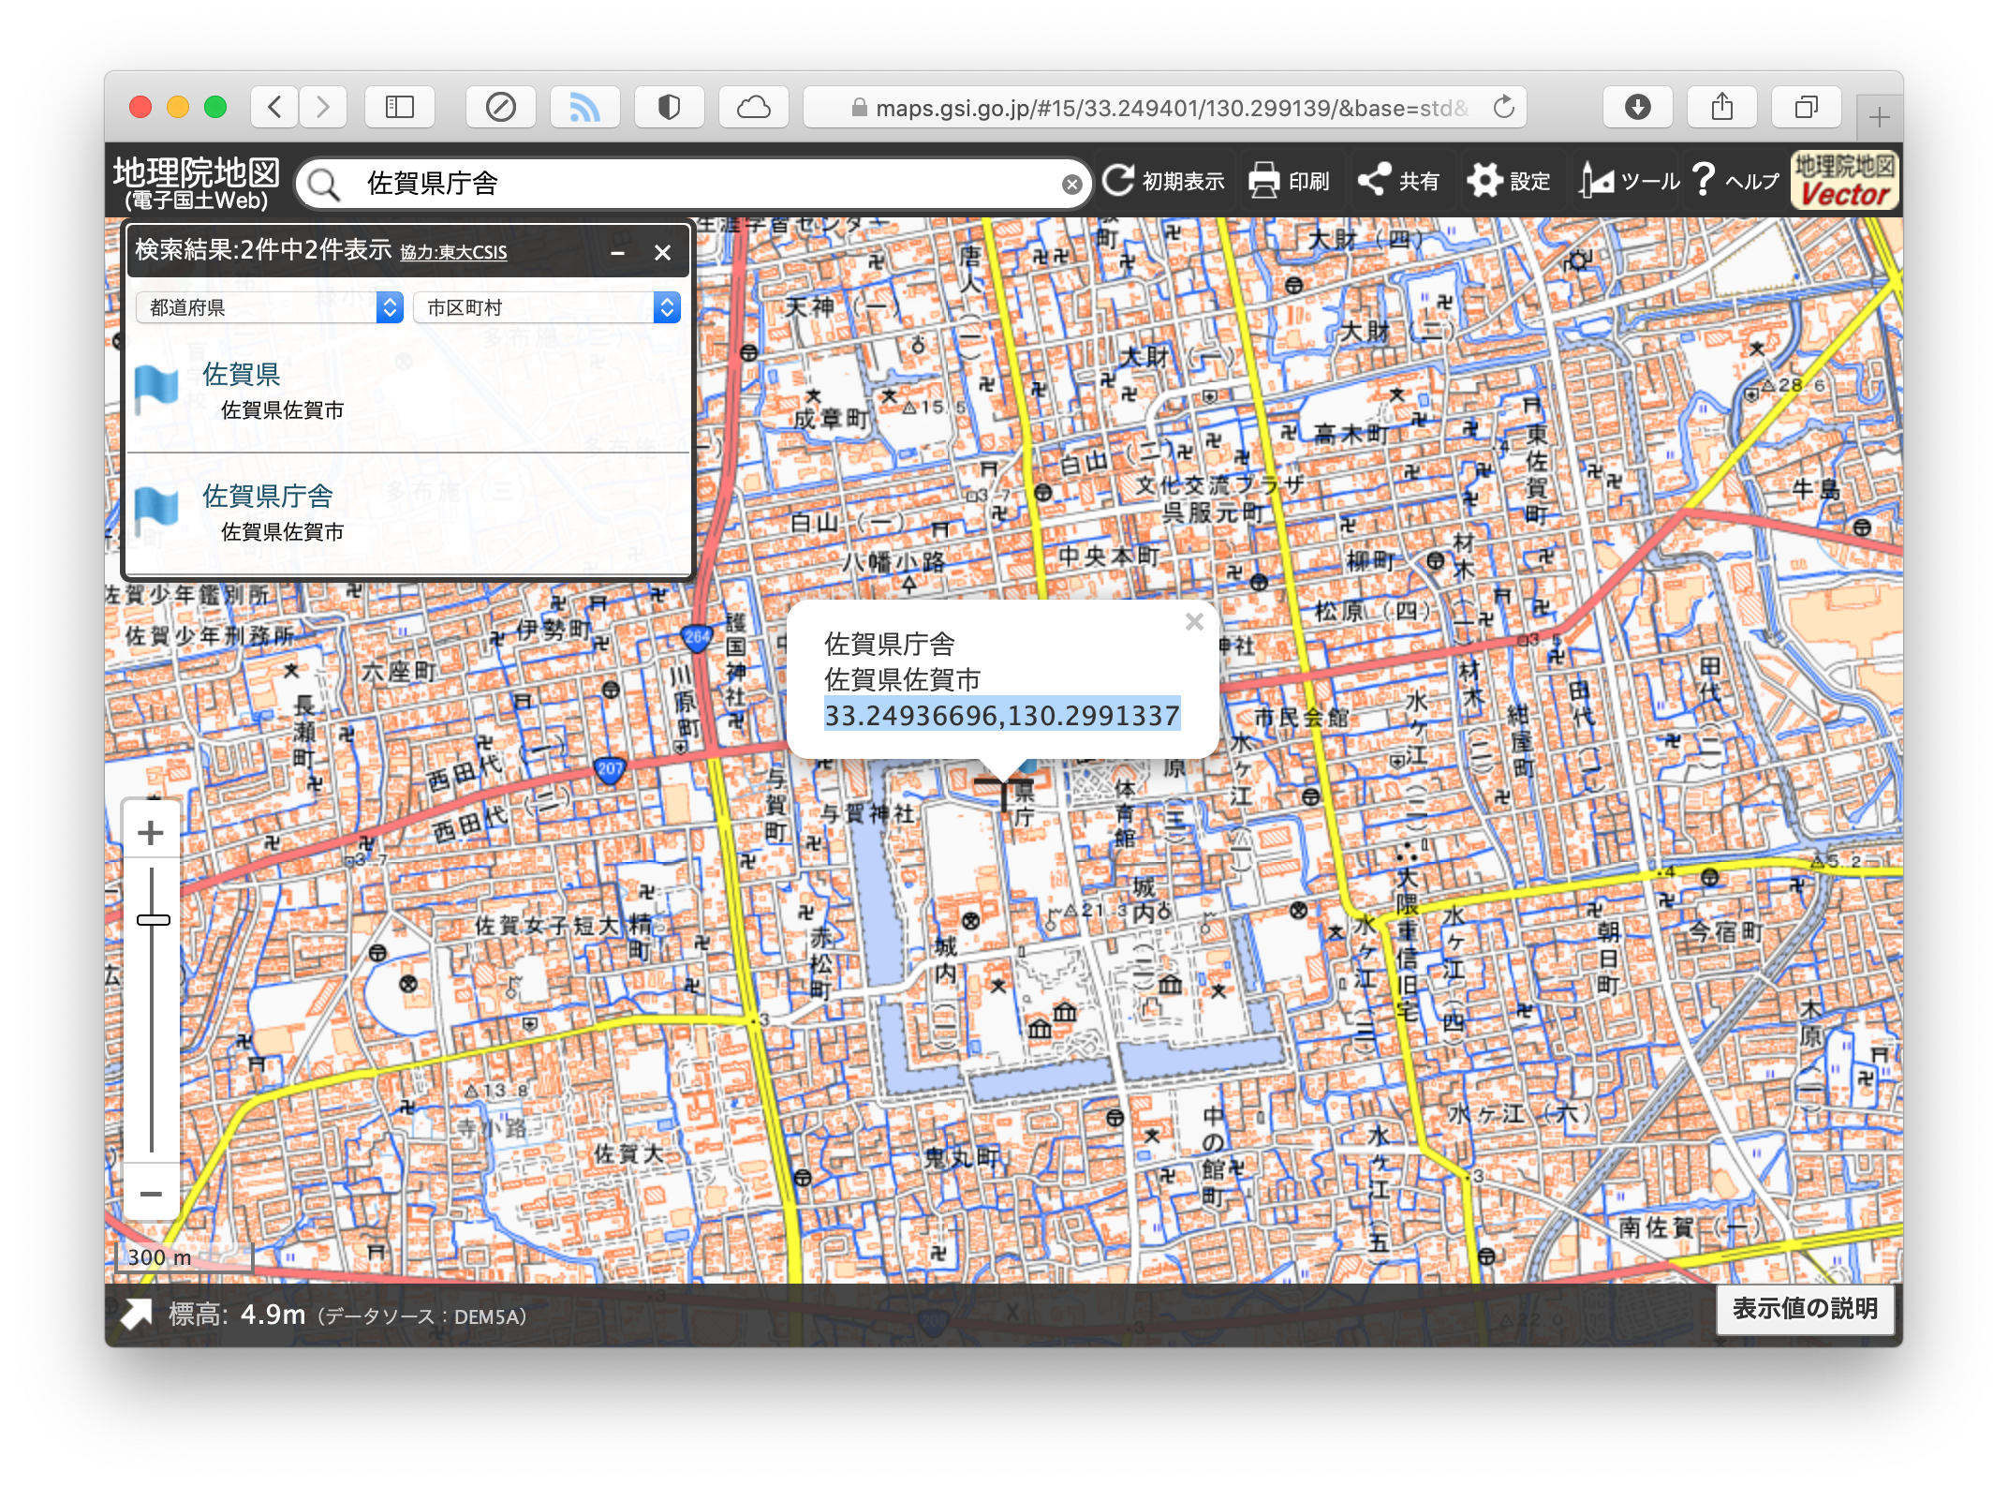Toggle the Safari sidebar button
2008x1486 pixels.
400,107
